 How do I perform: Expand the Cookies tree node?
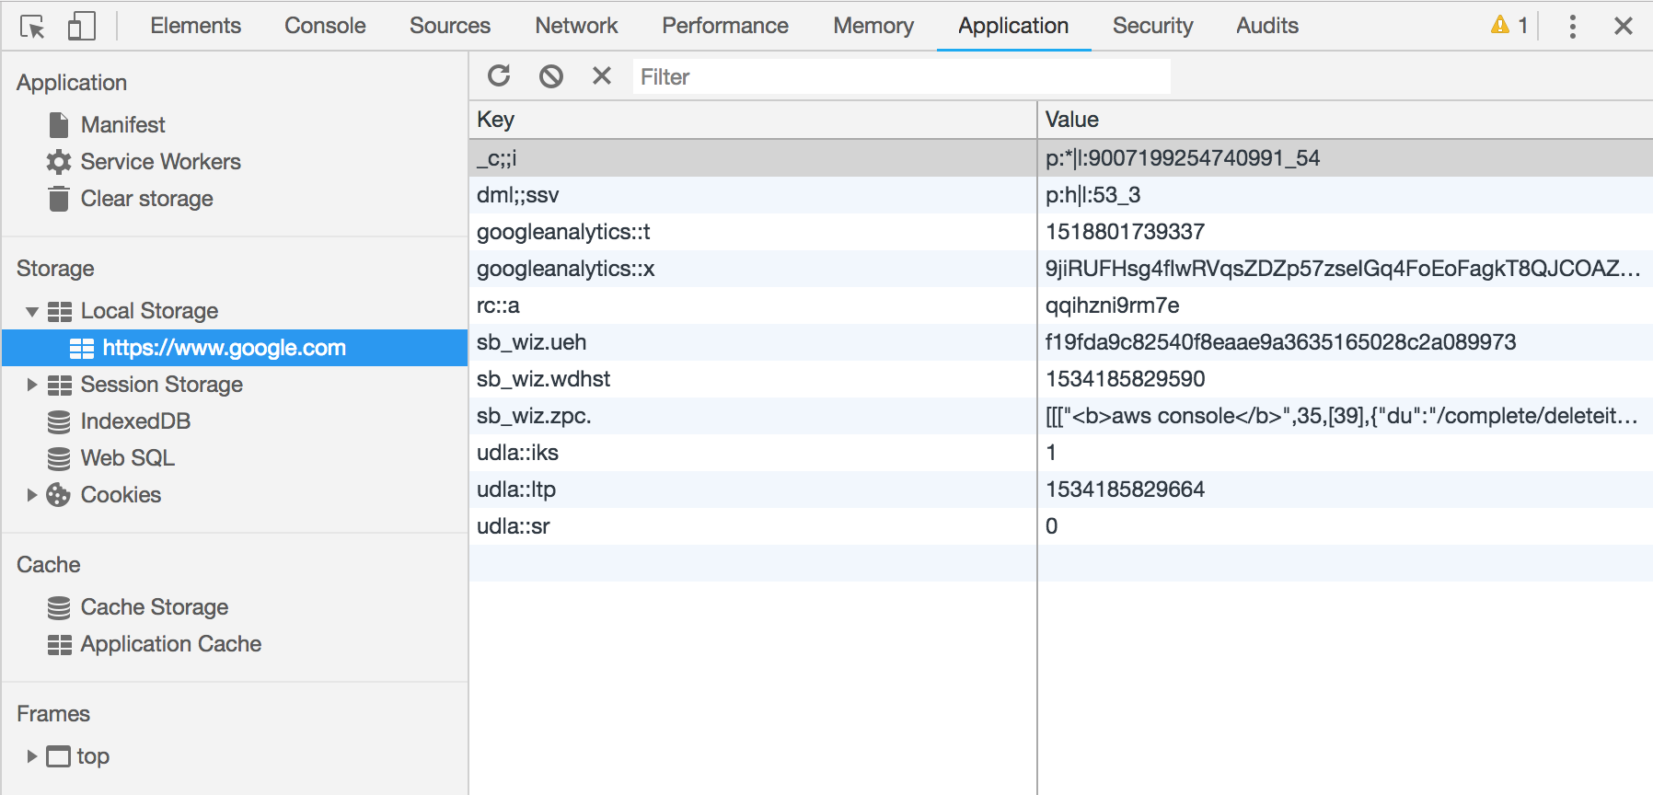tap(32, 495)
